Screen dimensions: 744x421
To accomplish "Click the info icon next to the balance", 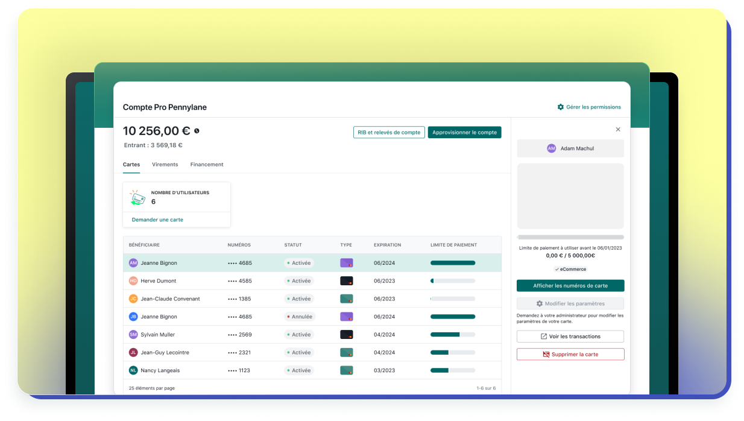I will 197,131.
